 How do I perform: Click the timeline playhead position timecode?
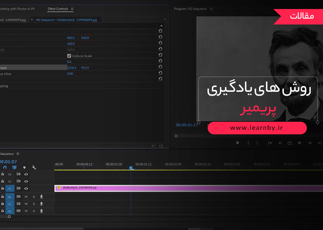coord(8,162)
